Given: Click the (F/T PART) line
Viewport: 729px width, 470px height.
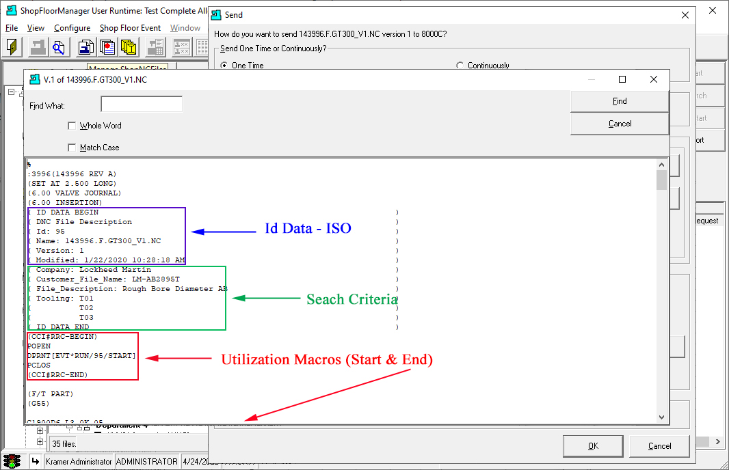Looking at the screenshot, I should 51,394.
